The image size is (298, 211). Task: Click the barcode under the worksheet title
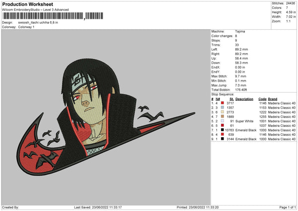(53, 16)
